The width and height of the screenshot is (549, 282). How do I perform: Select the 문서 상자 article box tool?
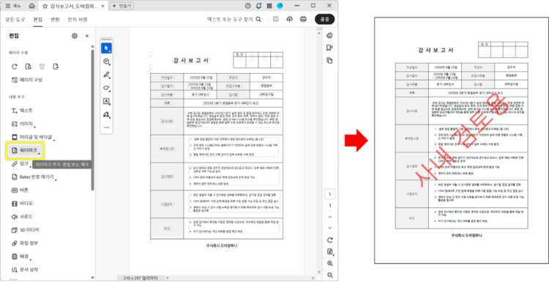[x=25, y=270]
